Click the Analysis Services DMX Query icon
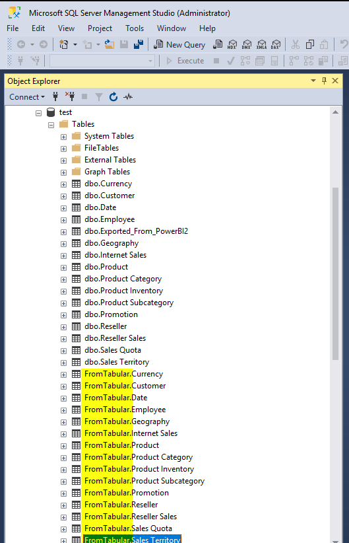349x543 pixels. pyautogui.click(x=247, y=45)
